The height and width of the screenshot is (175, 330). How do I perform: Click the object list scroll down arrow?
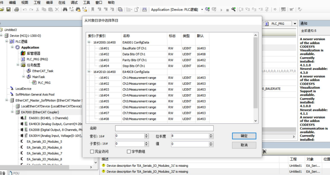pos(256,121)
